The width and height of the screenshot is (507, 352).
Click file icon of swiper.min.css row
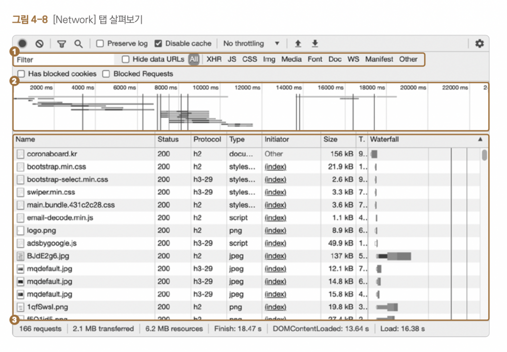[x=20, y=192]
